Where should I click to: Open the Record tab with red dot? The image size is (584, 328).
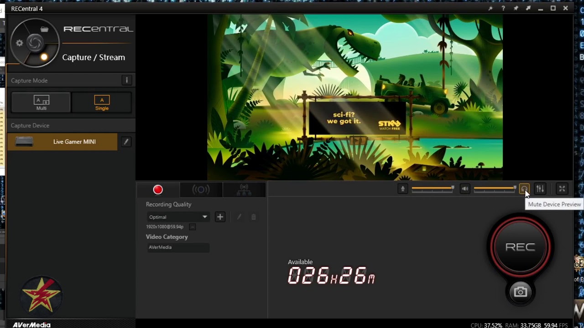coord(158,190)
